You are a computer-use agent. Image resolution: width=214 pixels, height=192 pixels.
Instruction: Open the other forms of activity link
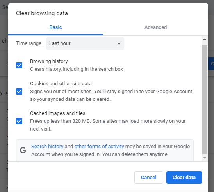[x=99, y=147]
